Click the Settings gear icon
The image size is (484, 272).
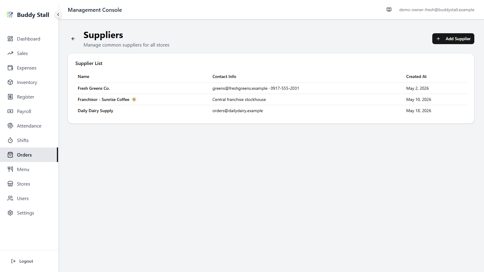coord(10,213)
